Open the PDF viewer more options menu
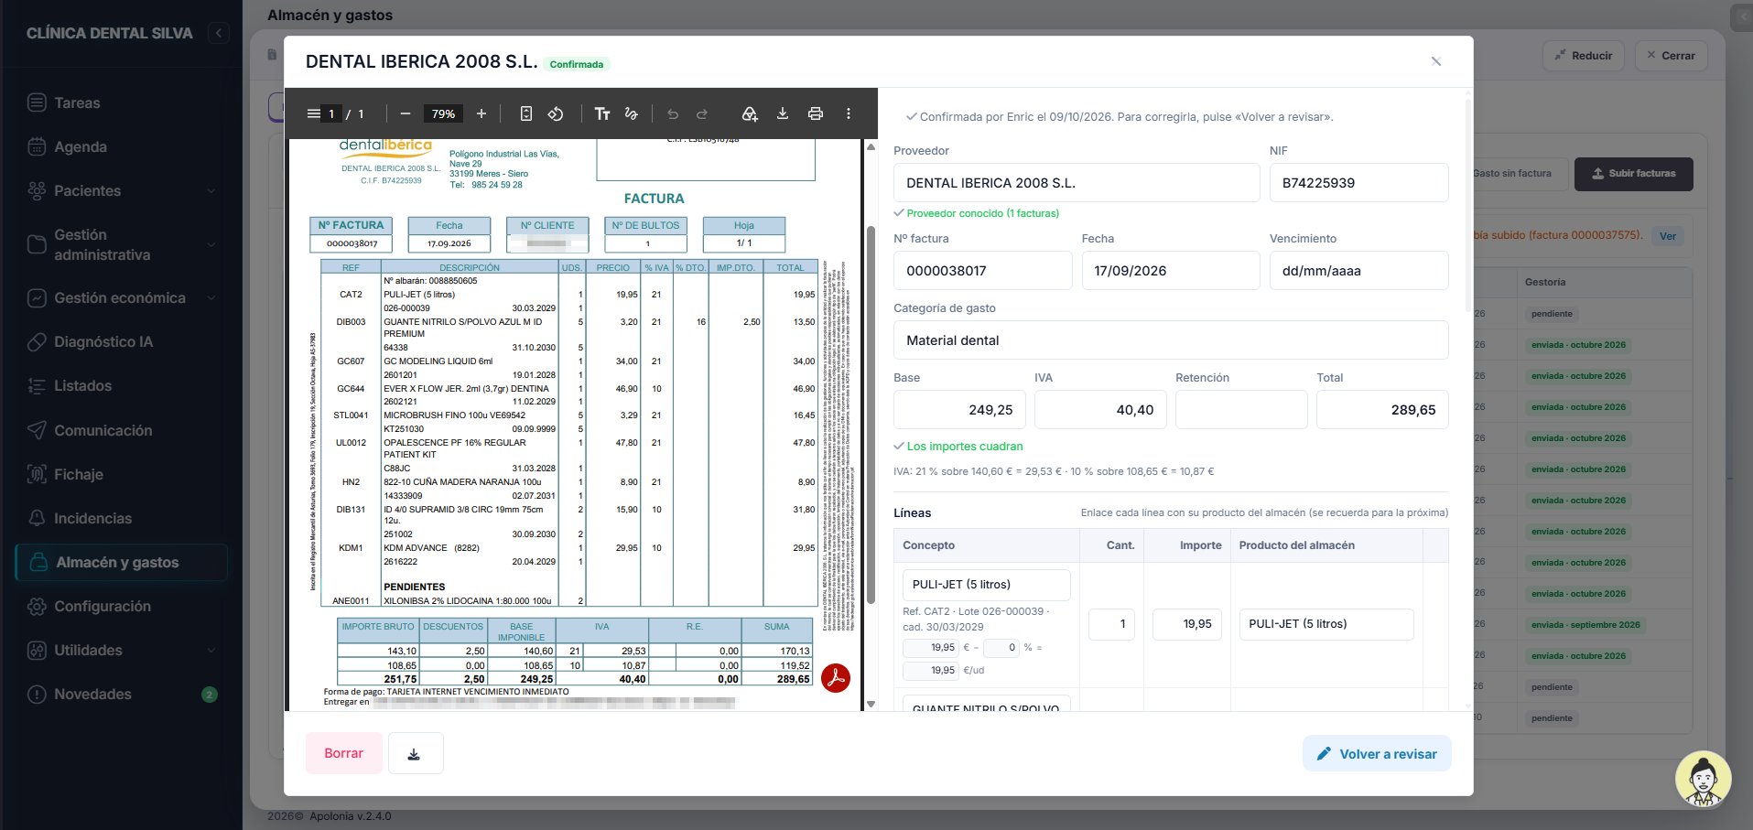 tap(849, 113)
